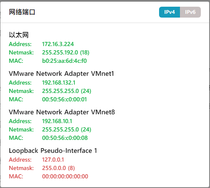Viewport: 210px width, 188px height.
Task: Click the netmask 255.255.192.0 (18)
Action: (x=66, y=52)
